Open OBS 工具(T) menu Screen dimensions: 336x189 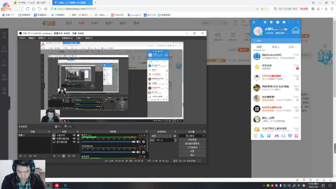tap(79, 38)
